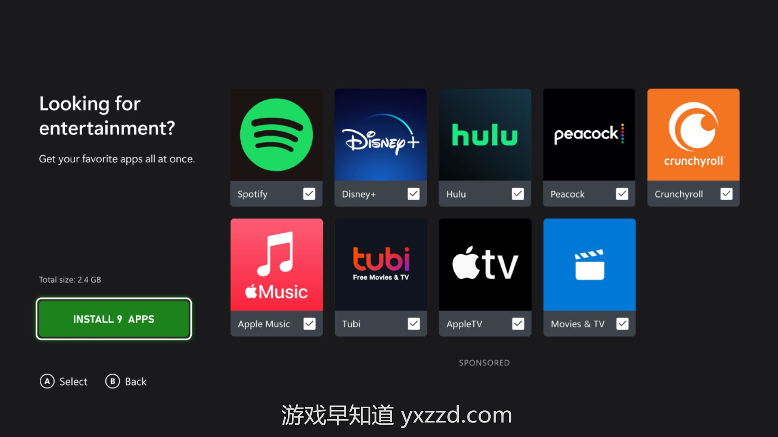Press the Back button to go back
Image resolution: width=778 pixels, height=437 pixels.
(112, 381)
